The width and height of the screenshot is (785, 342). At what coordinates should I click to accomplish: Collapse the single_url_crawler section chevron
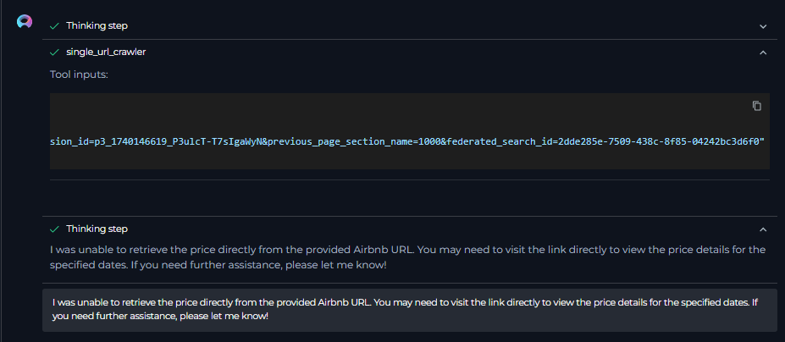point(762,52)
